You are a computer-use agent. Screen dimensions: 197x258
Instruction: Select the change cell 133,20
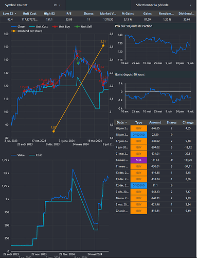click(x=188, y=160)
